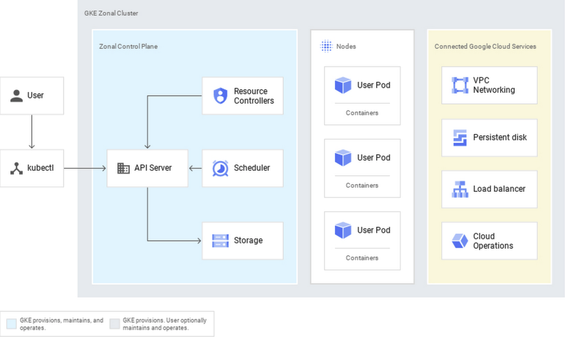This screenshot has width=565, height=337.
Task: Click the Zonal Control Plane title
Action: click(x=128, y=46)
